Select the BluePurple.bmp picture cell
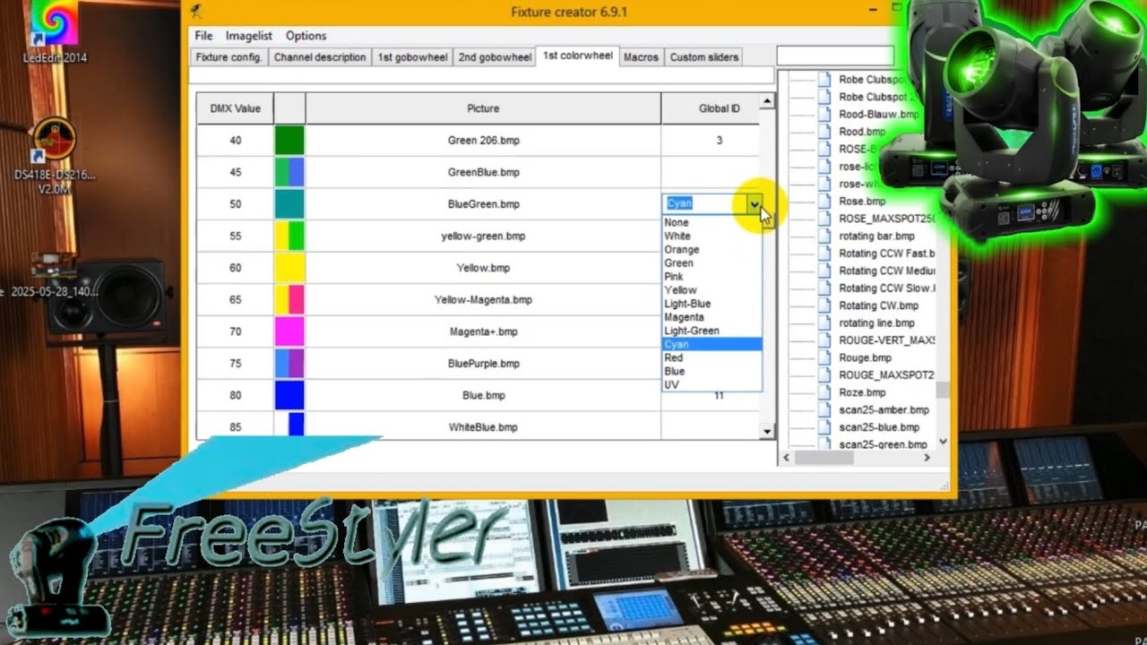This screenshot has height=645, width=1147. point(483,364)
